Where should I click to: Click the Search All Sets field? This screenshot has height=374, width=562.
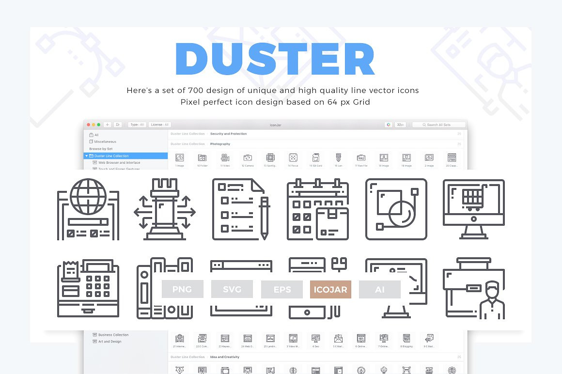[x=438, y=125]
